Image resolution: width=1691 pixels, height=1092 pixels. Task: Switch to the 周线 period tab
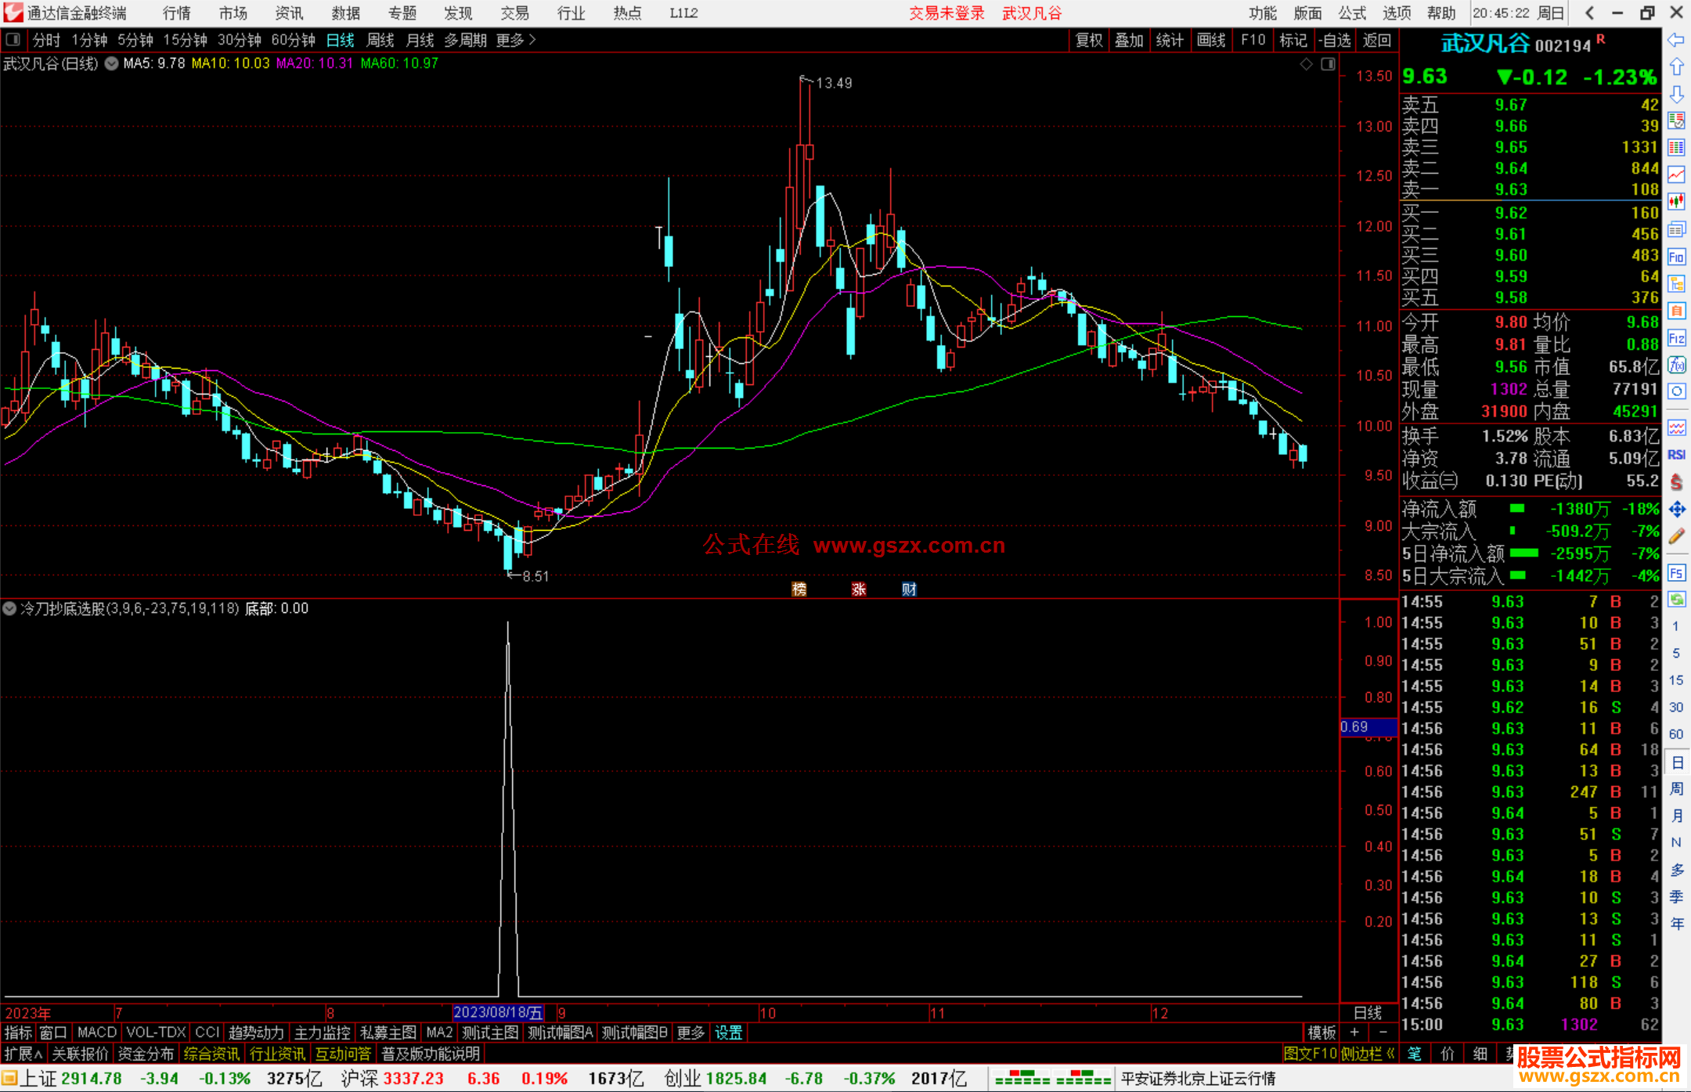click(380, 40)
